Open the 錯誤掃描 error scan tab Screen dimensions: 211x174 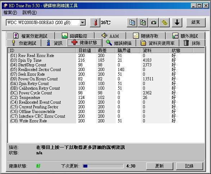pos(119,43)
